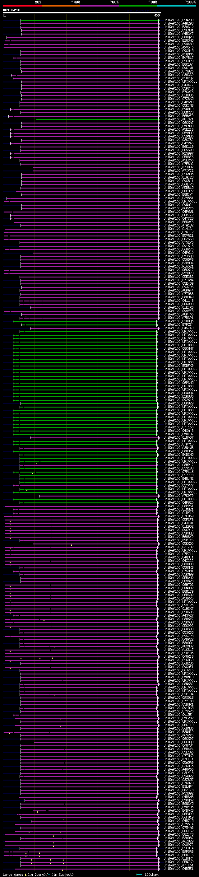Select subject label UniRef100_B8C1A4
This screenshot has width=199, height=877.
coord(178,65)
